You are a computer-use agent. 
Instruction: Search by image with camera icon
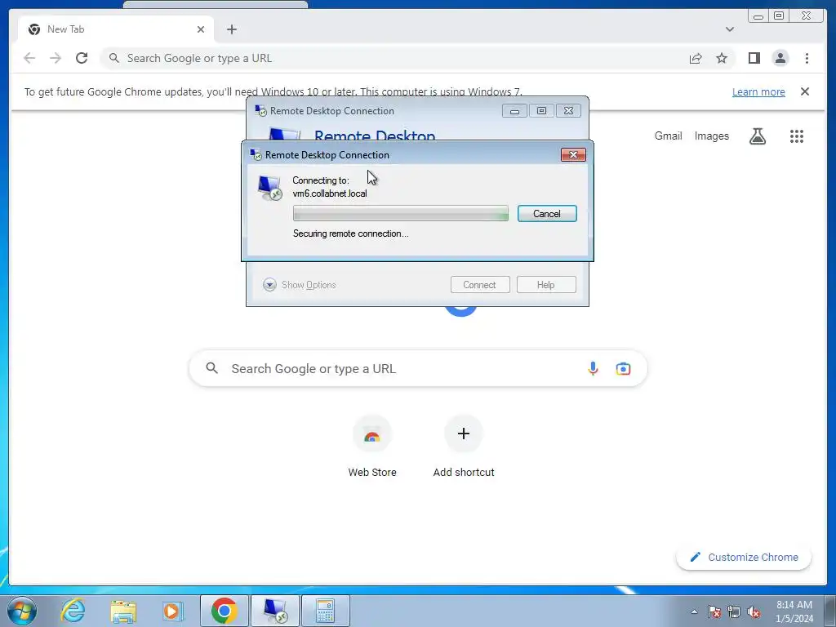click(x=623, y=368)
